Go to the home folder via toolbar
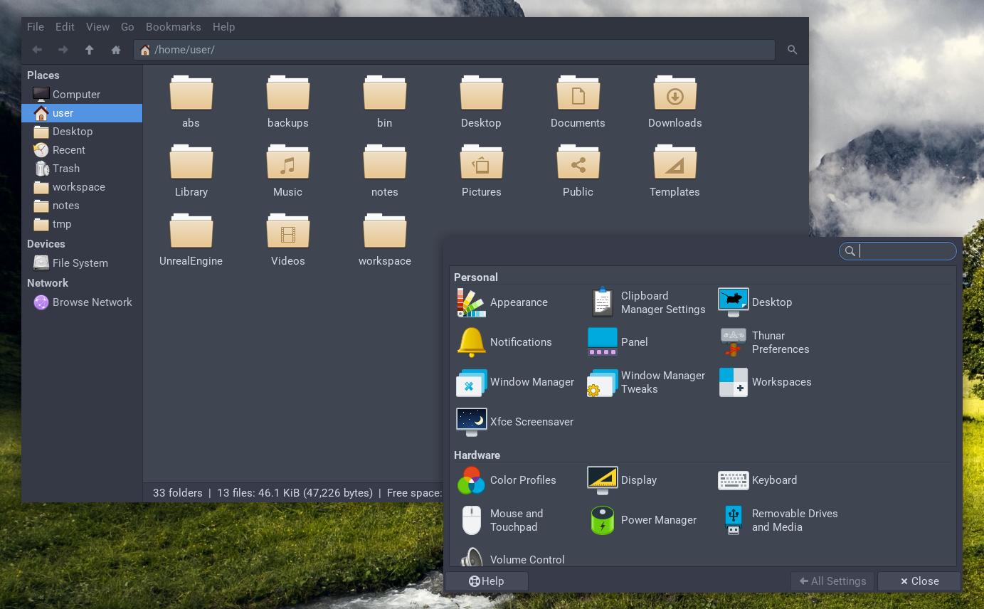Viewport: 984px width, 609px height. [x=116, y=50]
